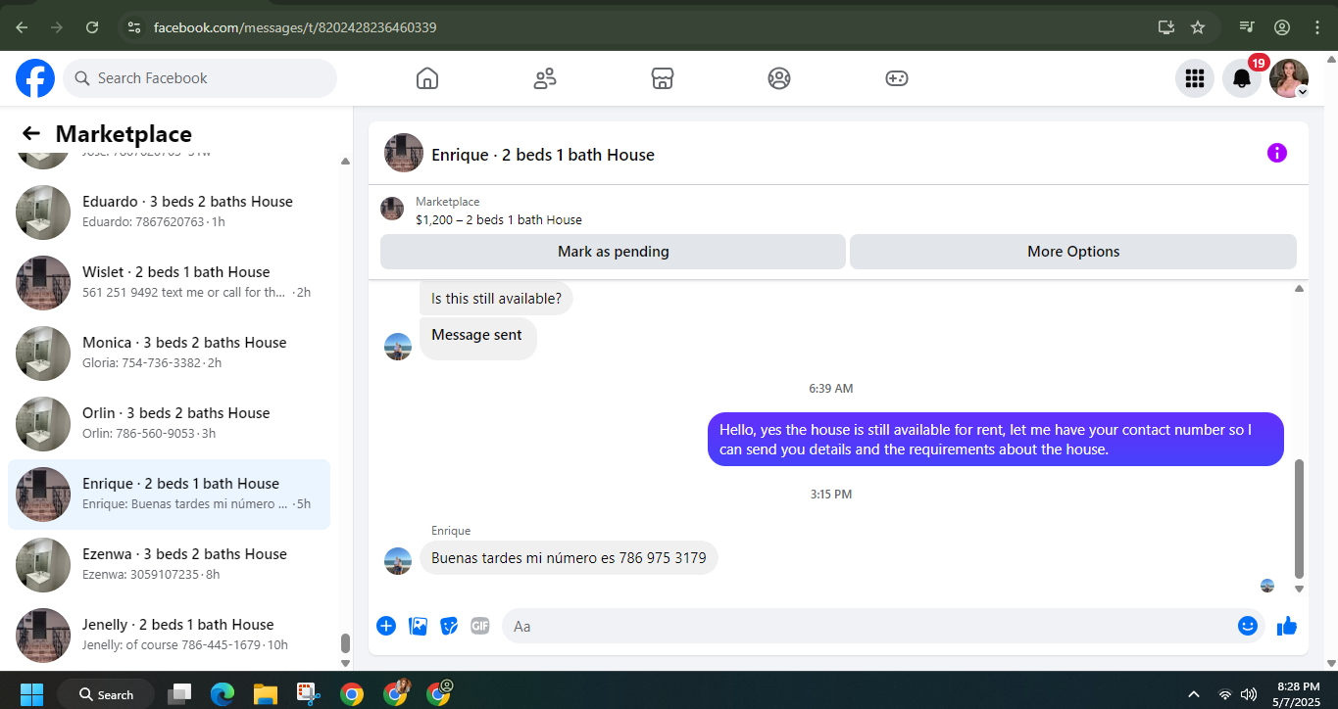Select Enrique 2 beds 1 bath conversation
Screen dimensions: 1338x709
(x=169, y=495)
